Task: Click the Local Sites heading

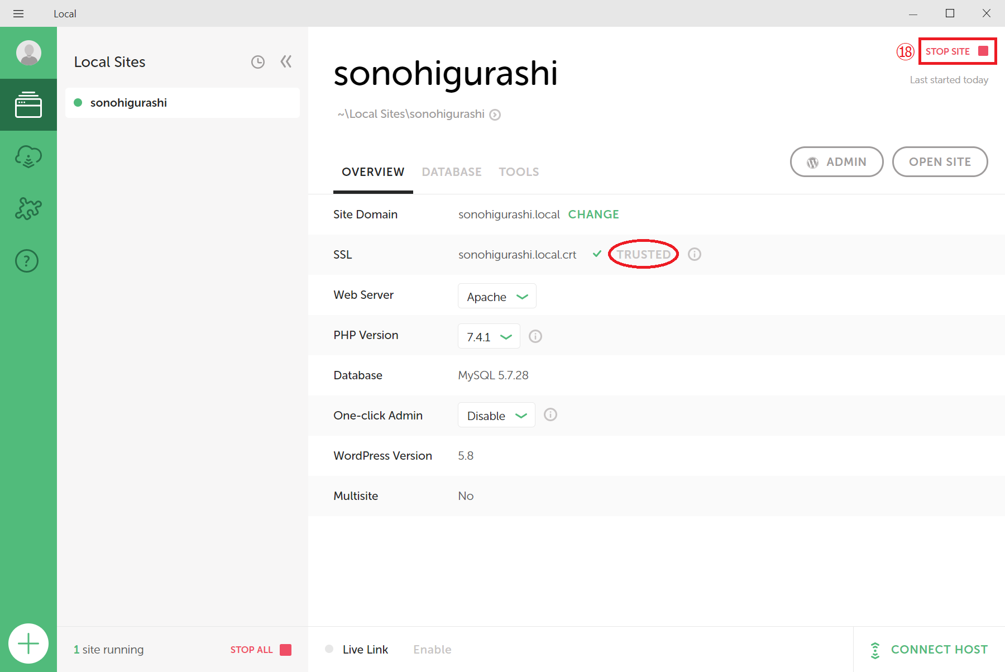Action: tap(110, 62)
